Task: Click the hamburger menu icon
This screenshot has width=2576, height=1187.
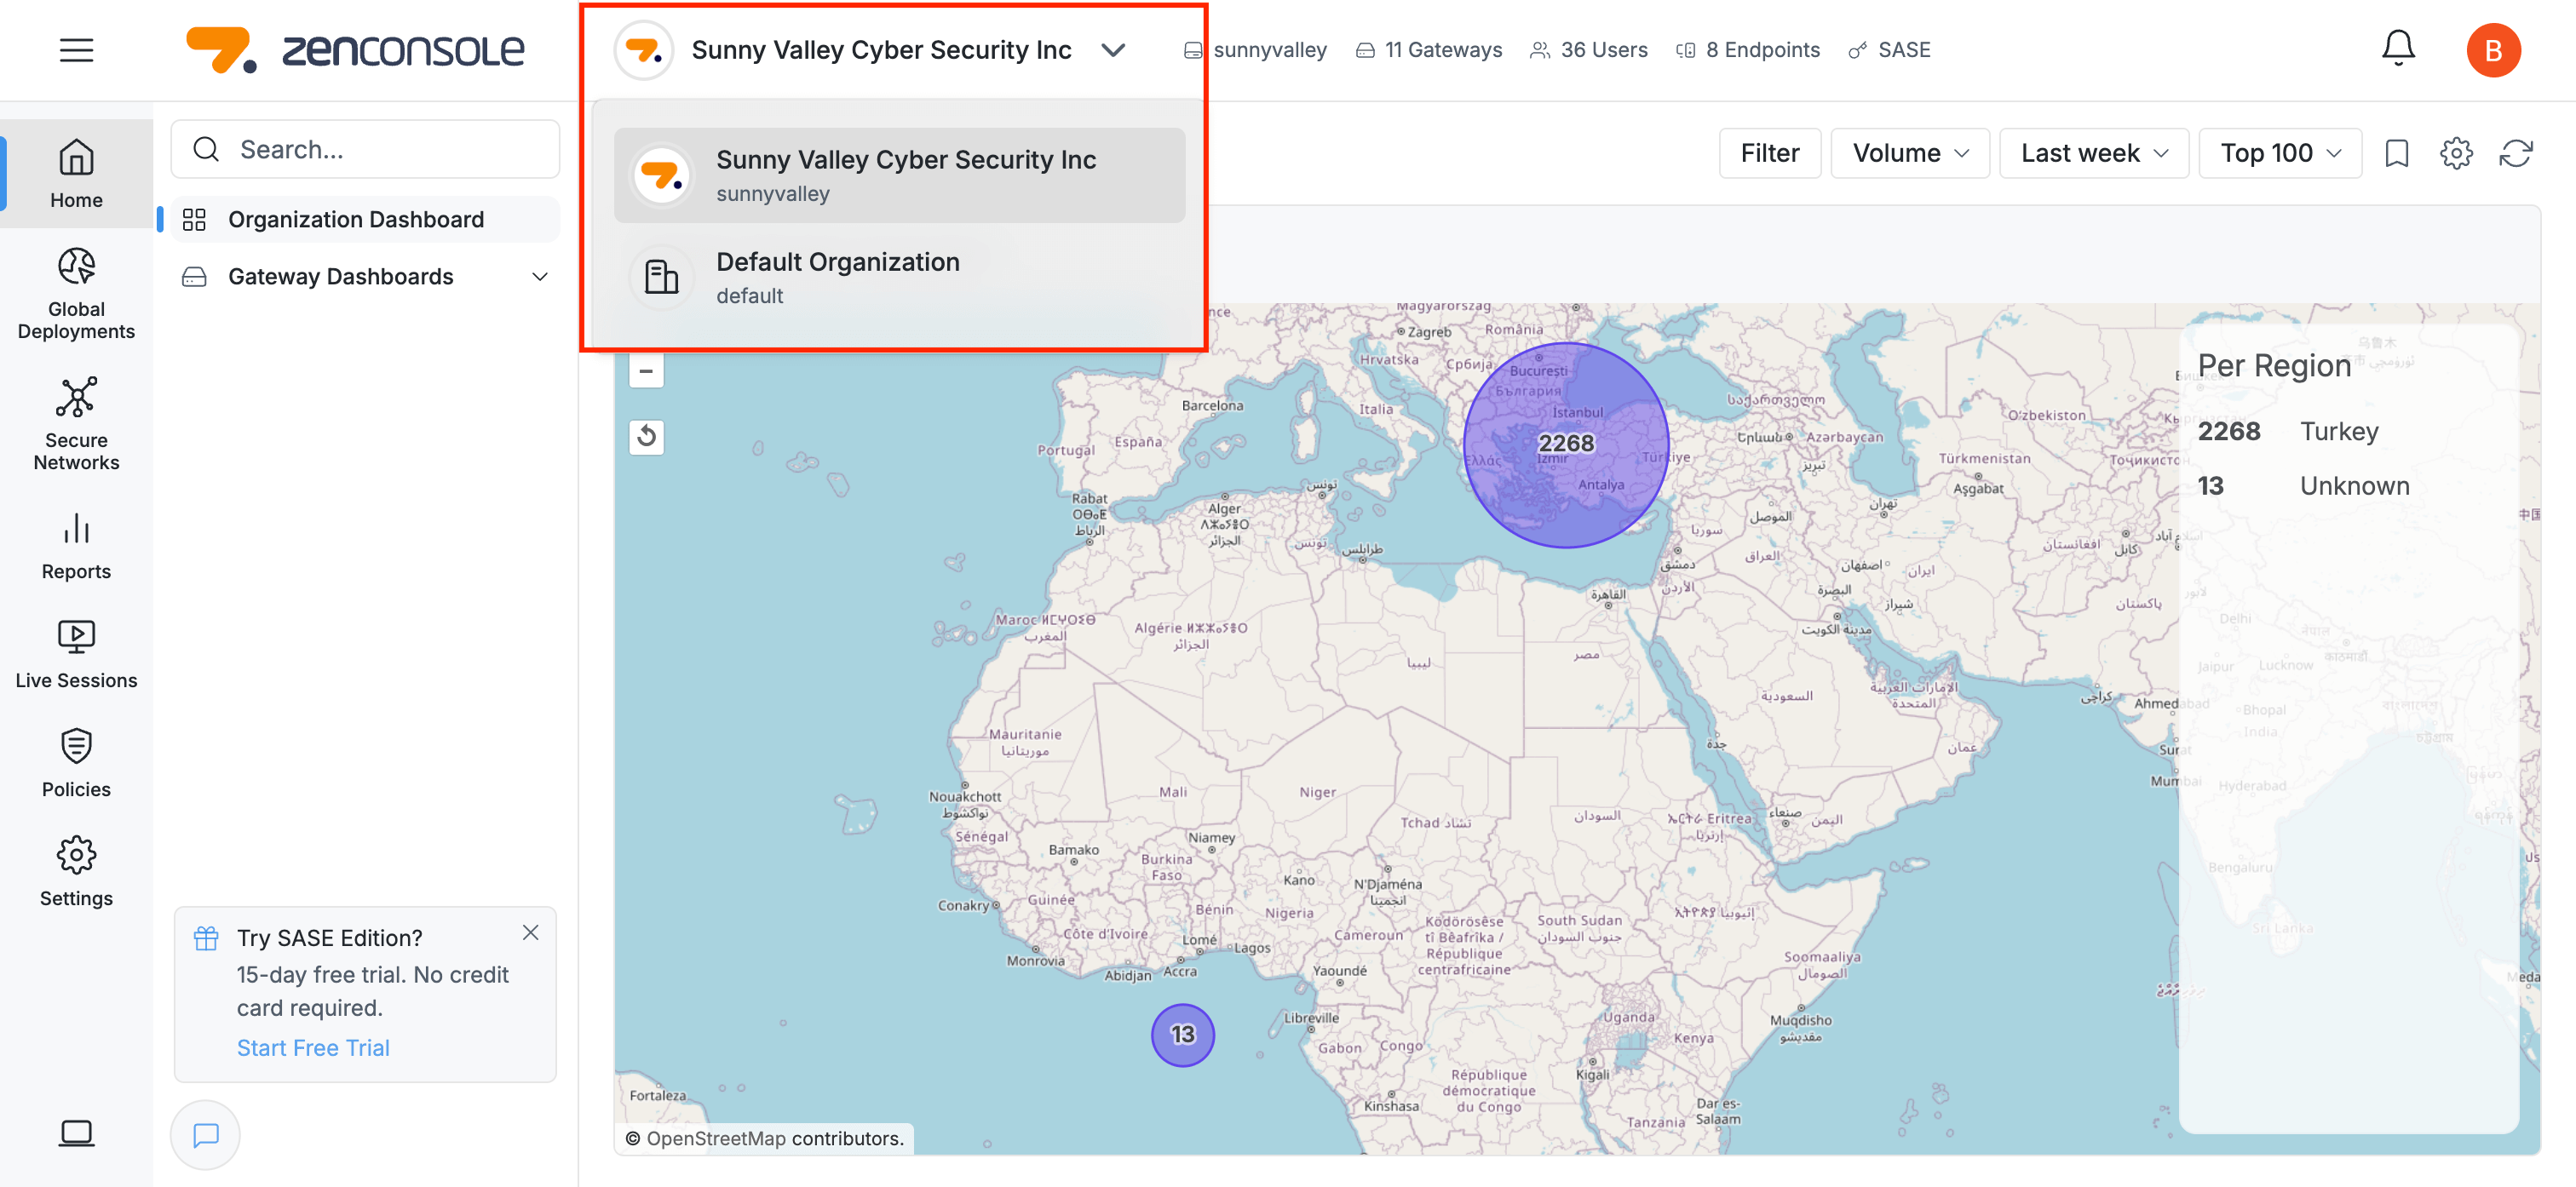Action: [76, 50]
